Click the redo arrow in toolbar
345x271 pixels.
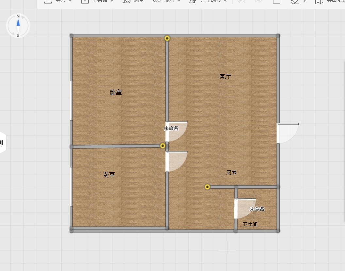coord(258,1)
